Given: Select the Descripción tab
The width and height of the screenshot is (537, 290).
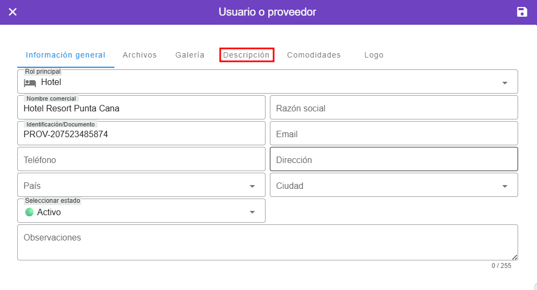Looking at the screenshot, I should point(247,55).
